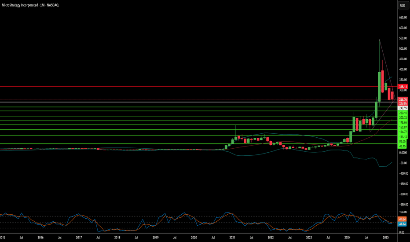Click the red 318.14 price tag
This screenshot has height=242, width=410.
(x=403, y=87)
